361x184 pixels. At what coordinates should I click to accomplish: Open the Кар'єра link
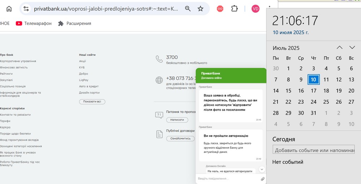(5, 127)
